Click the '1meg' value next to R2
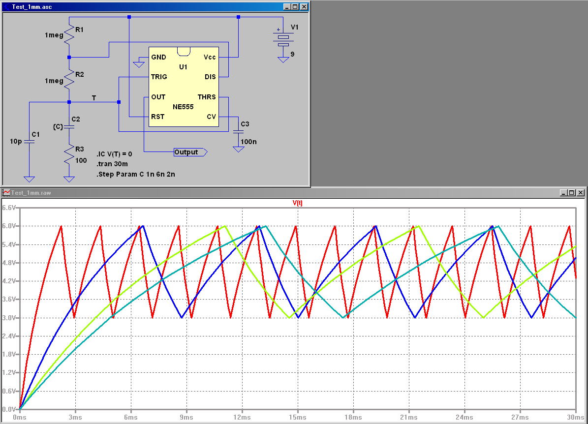Viewport: 588px width, 424px height. pyautogui.click(x=54, y=81)
